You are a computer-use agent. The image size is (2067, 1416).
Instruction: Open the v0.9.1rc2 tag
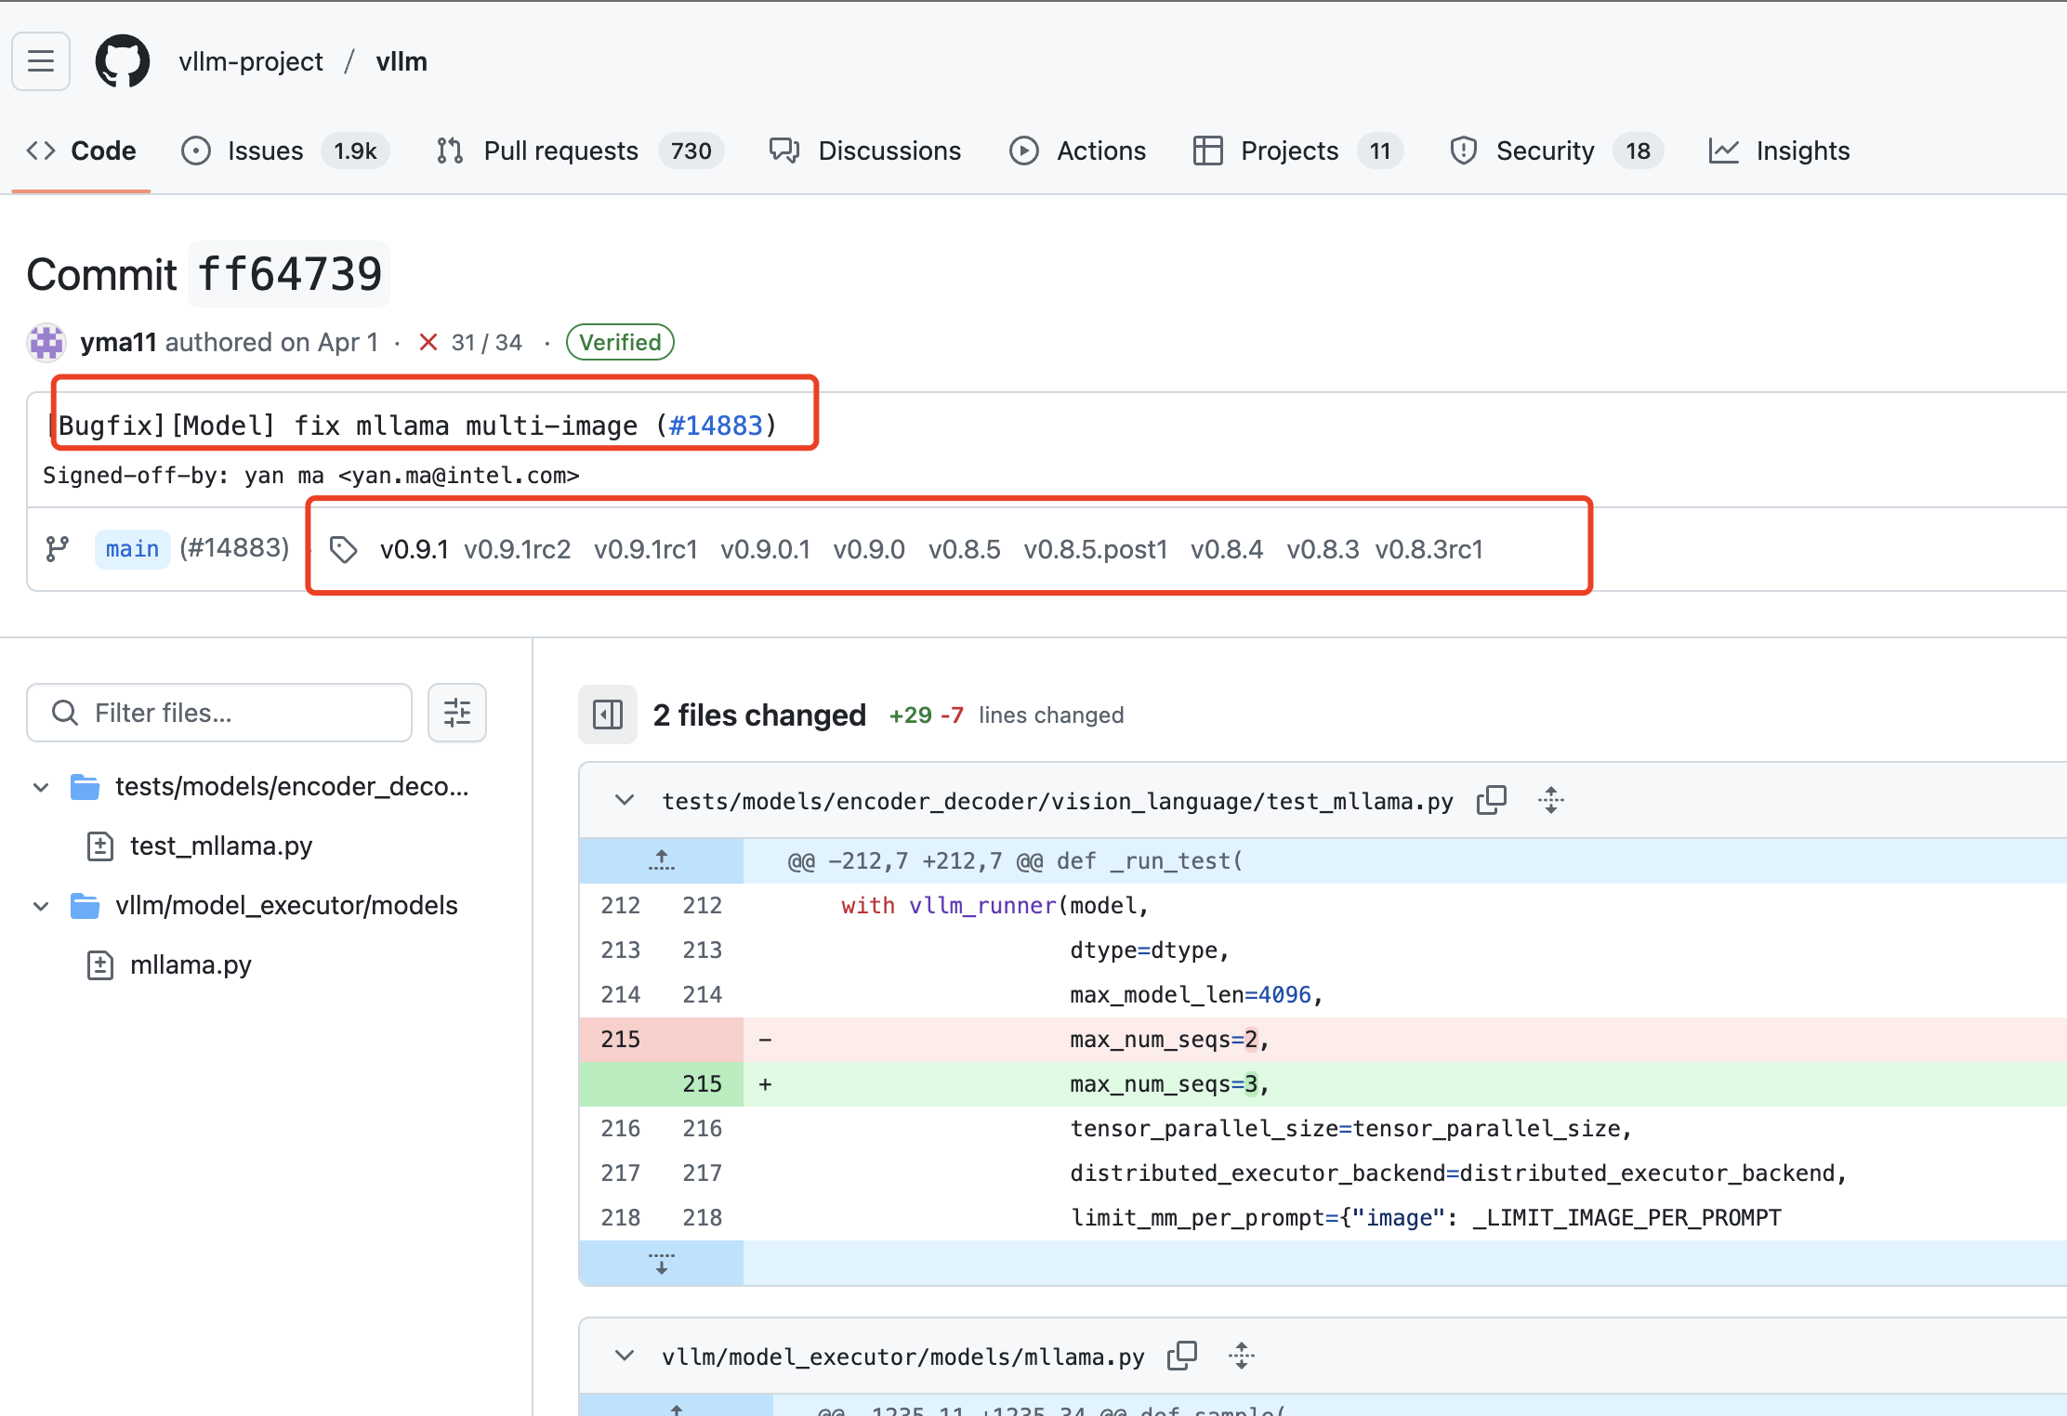[518, 549]
